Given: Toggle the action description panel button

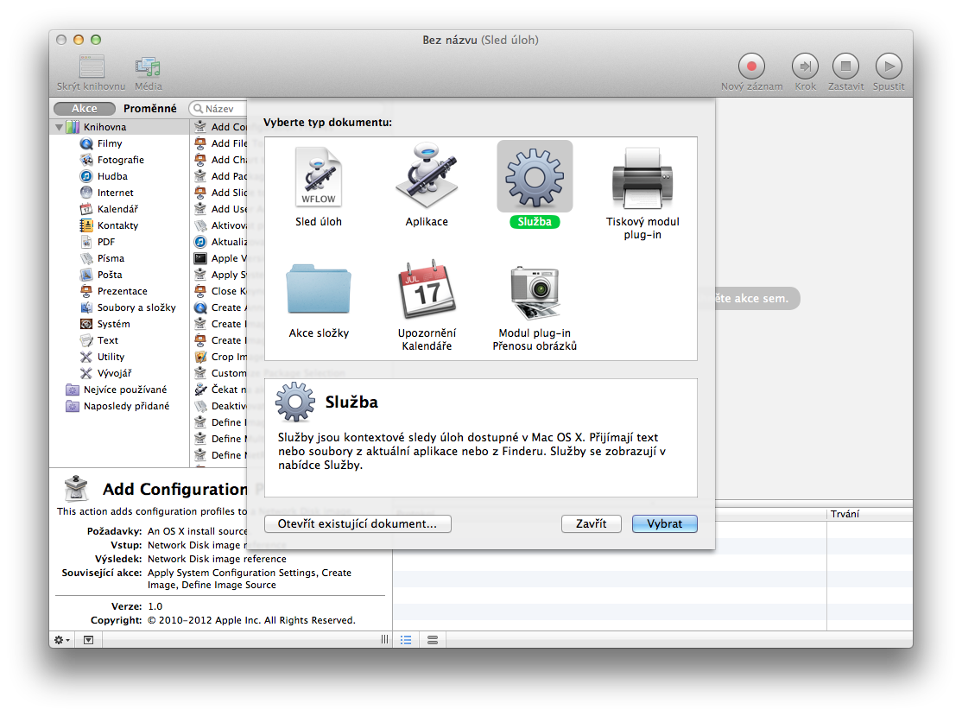Looking at the screenshot, I should [89, 640].
